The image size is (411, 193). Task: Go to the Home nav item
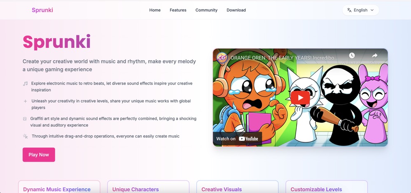[155, 10]
